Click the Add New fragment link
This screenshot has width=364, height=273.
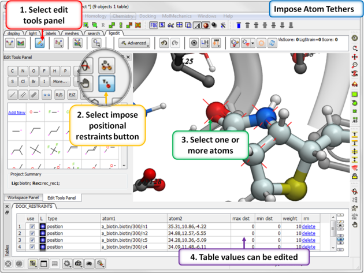[17, 113]
